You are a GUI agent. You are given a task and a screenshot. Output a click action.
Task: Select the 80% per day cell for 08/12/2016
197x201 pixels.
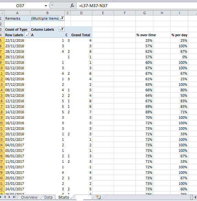click(180, 90)
